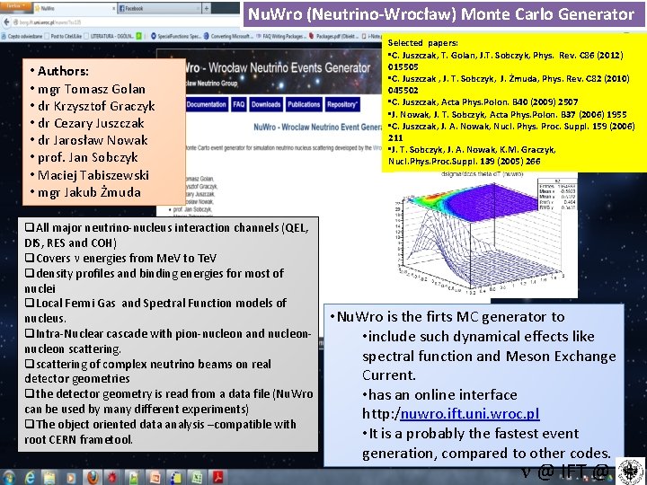Click author name 'Maciej Tabiszewski'

point(93,175)
